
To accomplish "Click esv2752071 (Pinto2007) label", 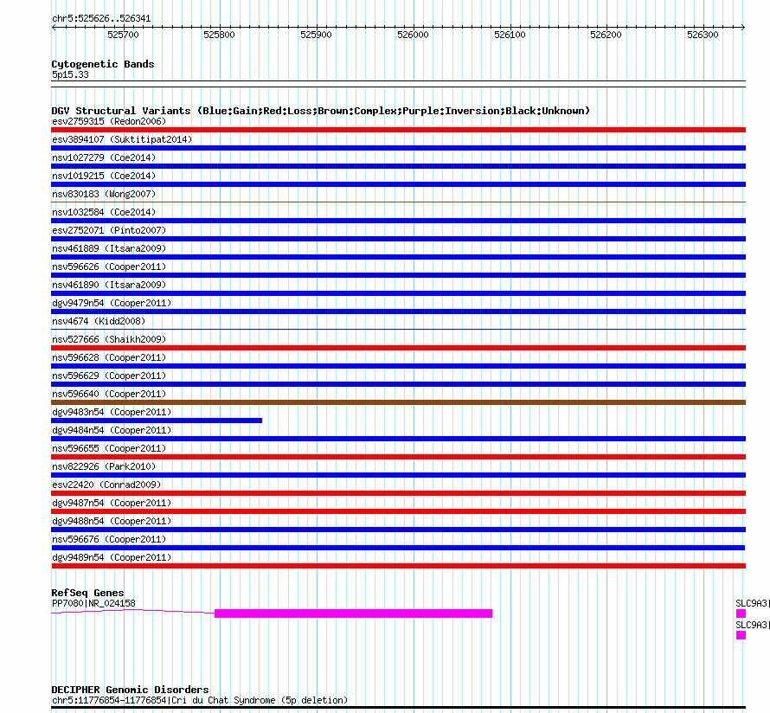I will [109, 230].
